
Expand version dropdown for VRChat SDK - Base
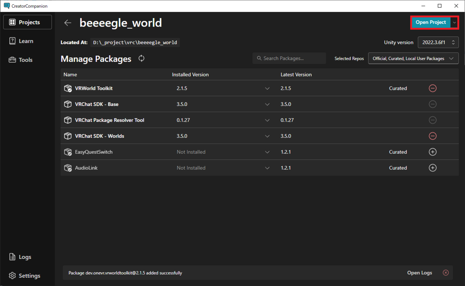tap(267, 104)
